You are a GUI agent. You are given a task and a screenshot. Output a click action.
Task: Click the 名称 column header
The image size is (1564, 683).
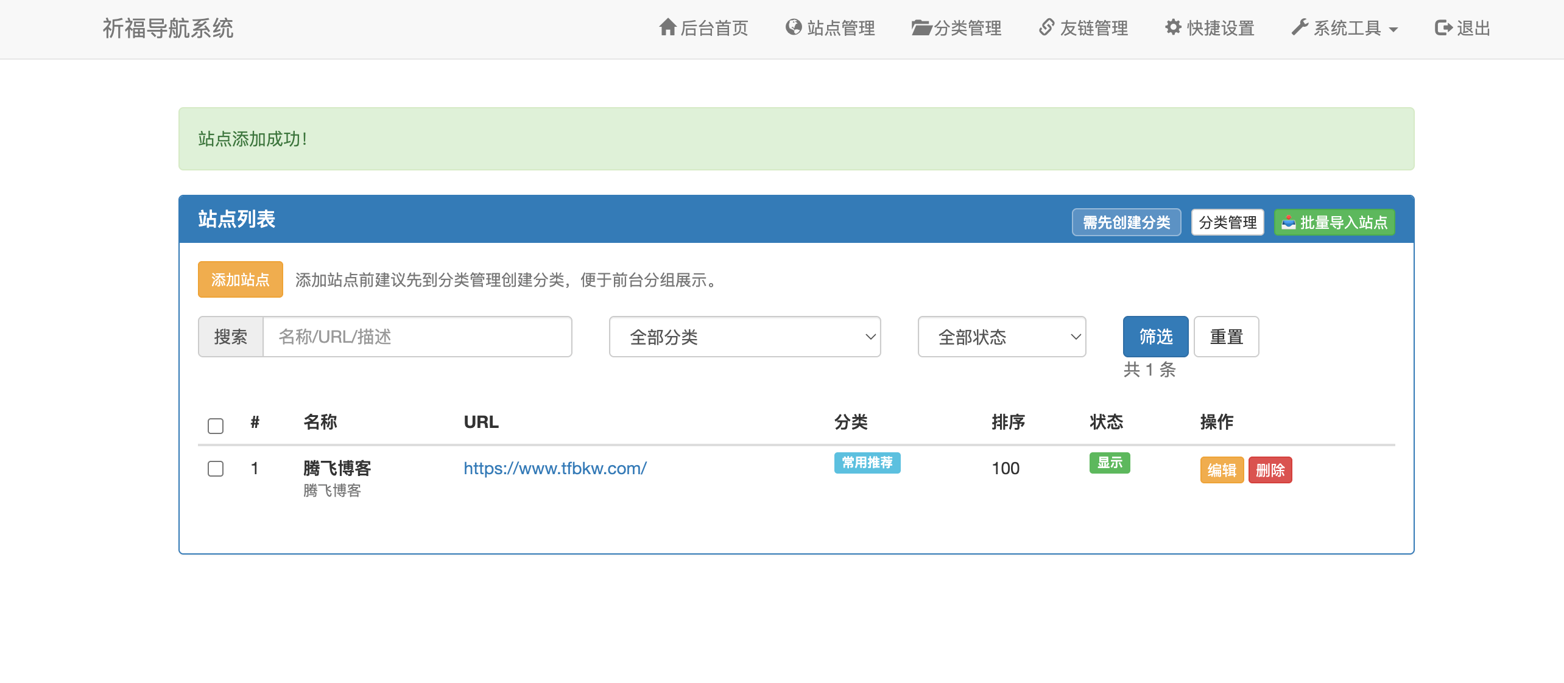tap(320, 422)
